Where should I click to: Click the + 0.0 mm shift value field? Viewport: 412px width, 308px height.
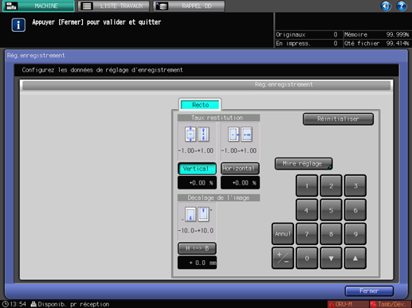click(x=197, y=263)
